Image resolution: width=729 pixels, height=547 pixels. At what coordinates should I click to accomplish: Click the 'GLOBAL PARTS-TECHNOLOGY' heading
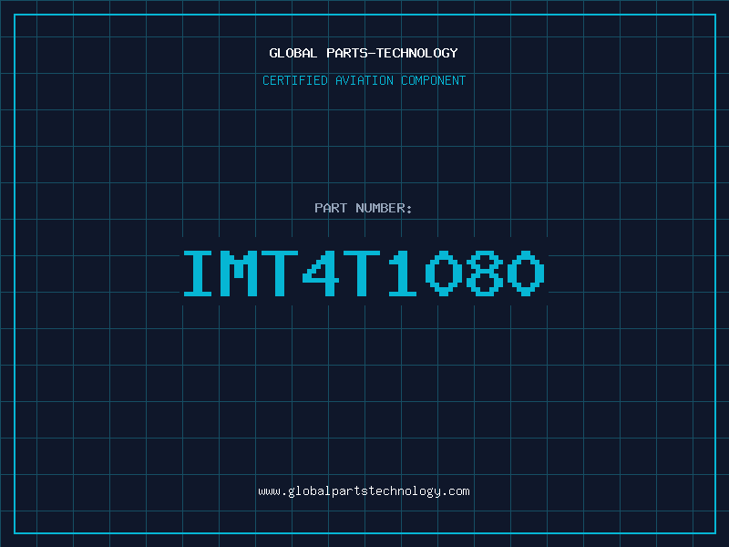(364, 53)
